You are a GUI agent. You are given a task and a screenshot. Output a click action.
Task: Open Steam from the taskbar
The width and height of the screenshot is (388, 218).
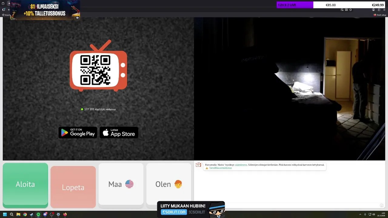coord(32,214)
